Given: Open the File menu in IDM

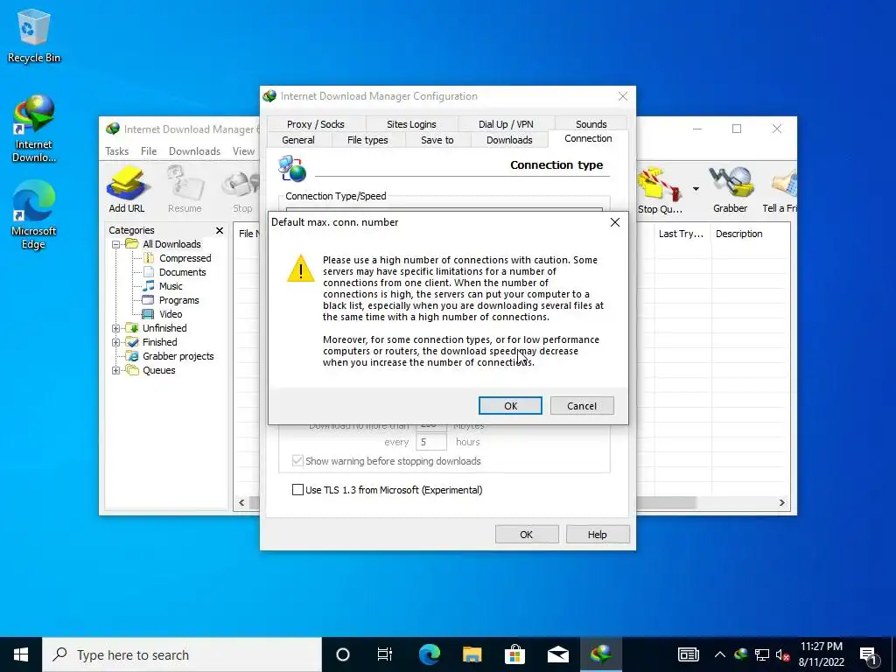Looking at the screenshot, I should [149, 150].
